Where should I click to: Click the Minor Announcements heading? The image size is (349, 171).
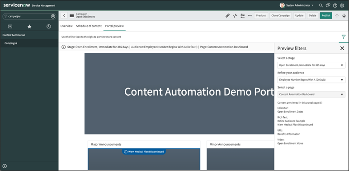(225, 144)
